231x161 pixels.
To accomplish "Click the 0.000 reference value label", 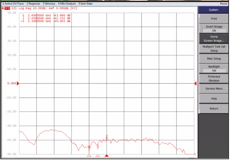I will [x=12, y=83].
